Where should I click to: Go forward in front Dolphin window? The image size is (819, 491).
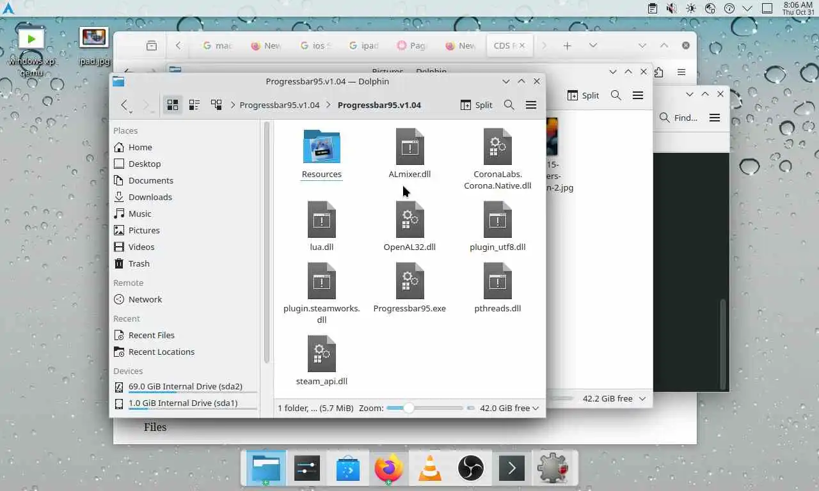click(146, 105)
